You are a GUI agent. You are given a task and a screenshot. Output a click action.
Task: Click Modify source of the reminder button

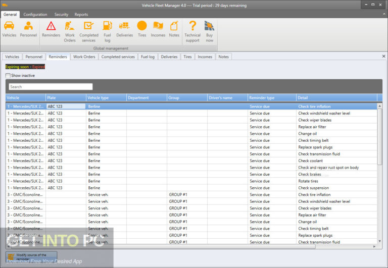point(31,256)
